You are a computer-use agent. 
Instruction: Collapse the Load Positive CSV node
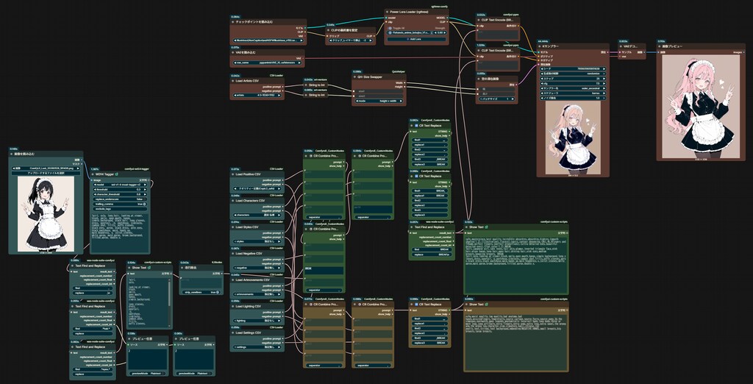233,174
